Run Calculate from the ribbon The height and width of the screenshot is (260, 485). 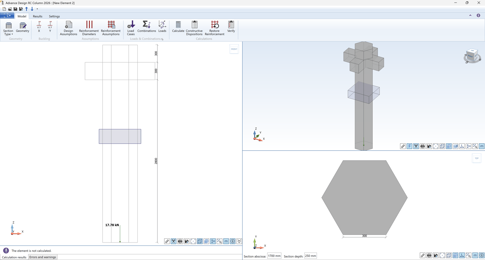click(x=178, y=27)
